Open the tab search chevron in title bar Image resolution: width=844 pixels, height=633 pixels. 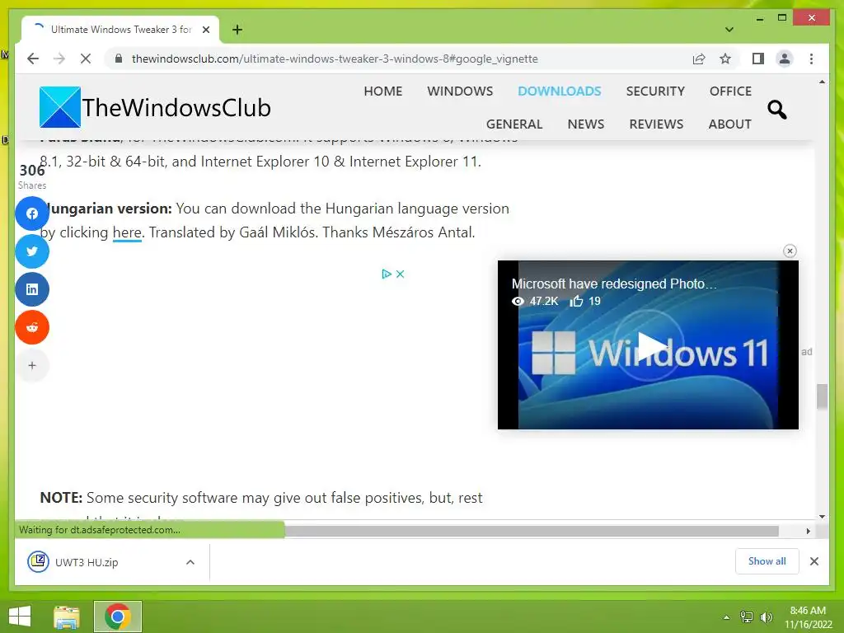click(x=729, y=30)
